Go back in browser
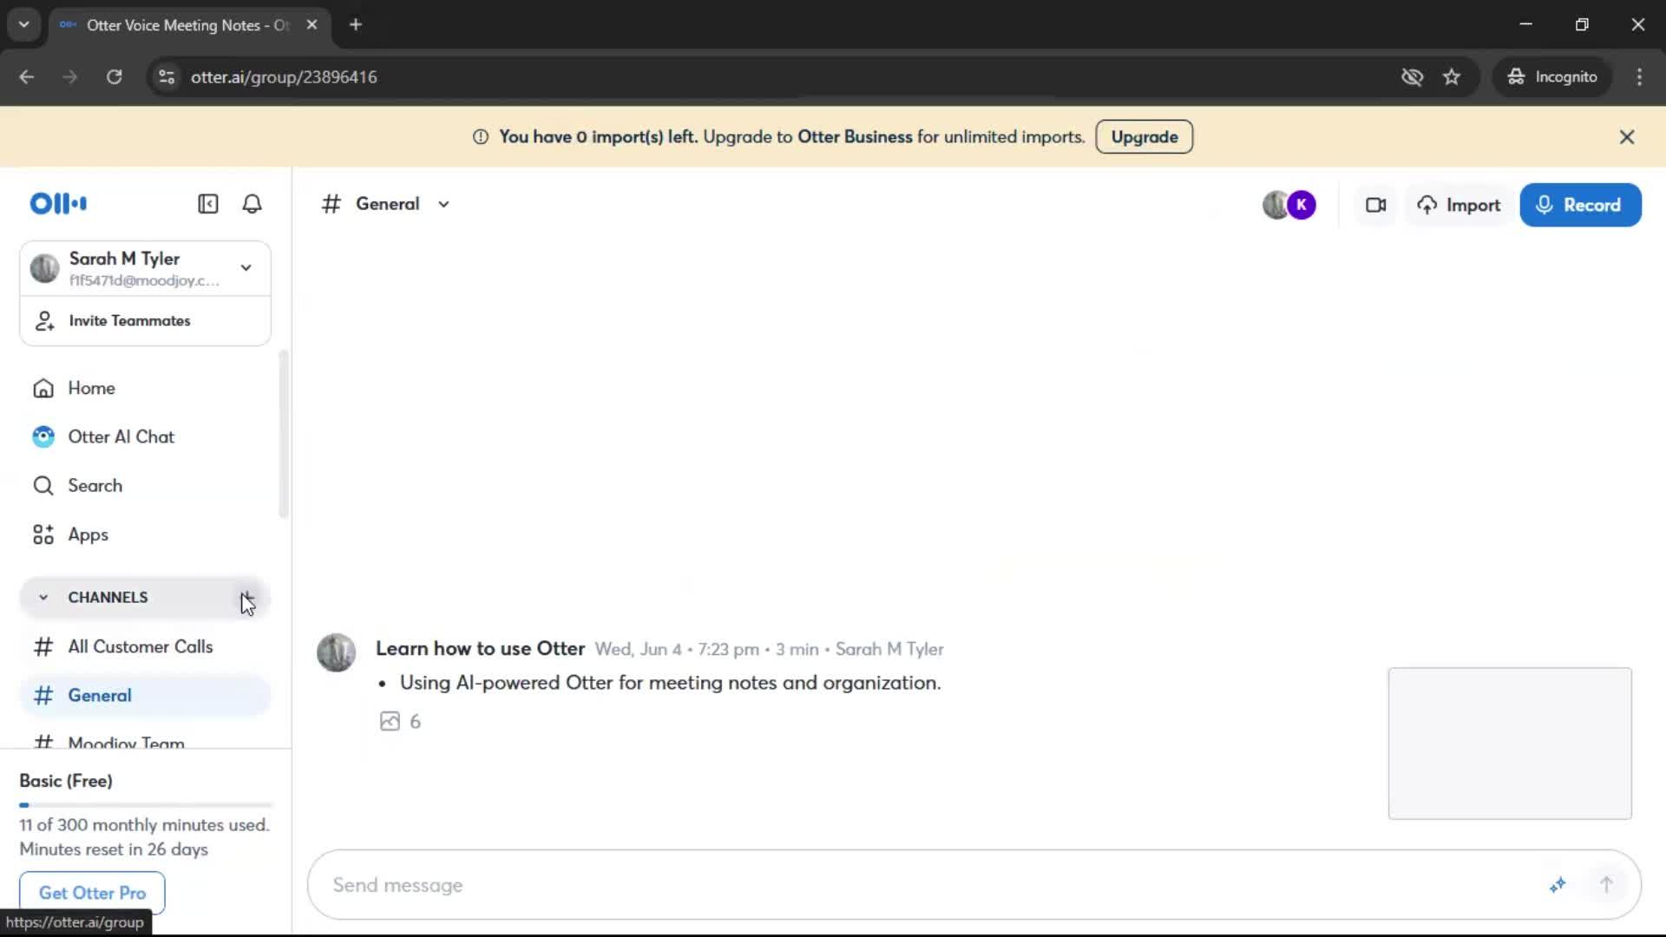Screen dimensions: 1666x937 [x=27, y=76]
